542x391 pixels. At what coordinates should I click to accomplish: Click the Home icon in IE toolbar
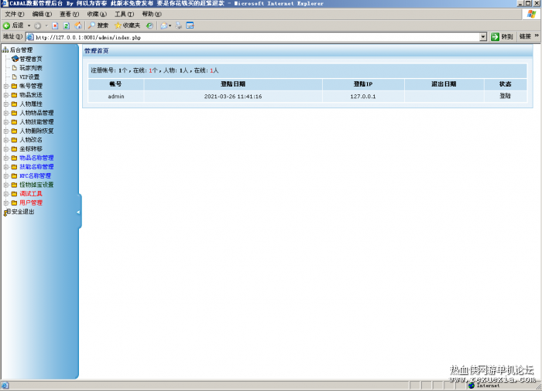click(77, 25)
